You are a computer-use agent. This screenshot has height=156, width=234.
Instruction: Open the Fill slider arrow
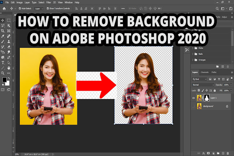pos(231,90)
